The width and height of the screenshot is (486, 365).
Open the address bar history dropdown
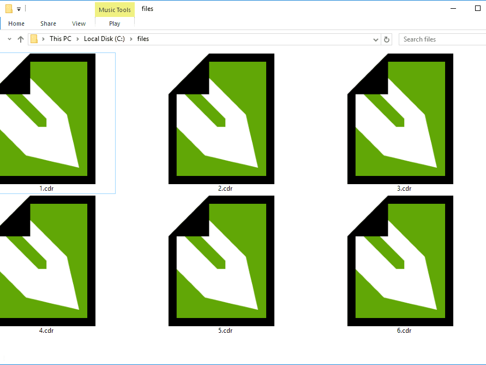pyautogui.click(x=376, y=39)
